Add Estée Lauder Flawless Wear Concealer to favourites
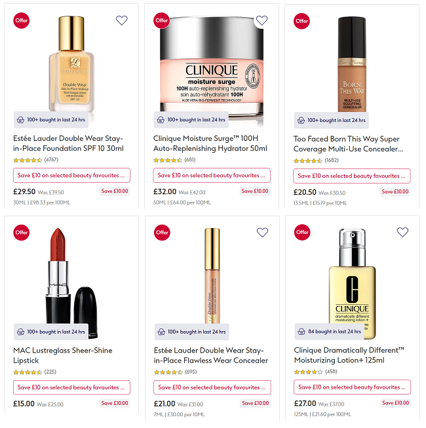Screen dimensions: 426x428 (262, 233)
